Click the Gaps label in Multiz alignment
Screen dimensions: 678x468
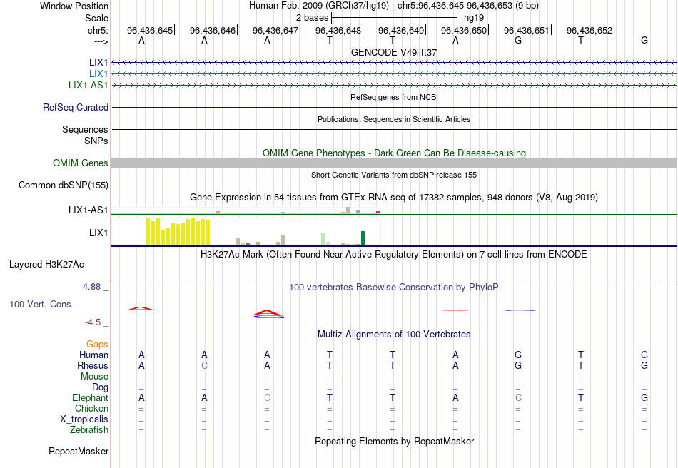tap(97, 344)
